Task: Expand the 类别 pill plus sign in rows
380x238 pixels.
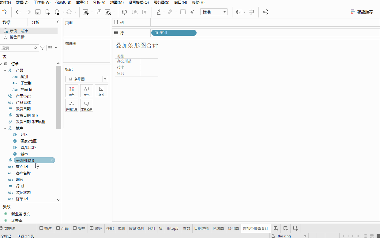Action: 156,33
